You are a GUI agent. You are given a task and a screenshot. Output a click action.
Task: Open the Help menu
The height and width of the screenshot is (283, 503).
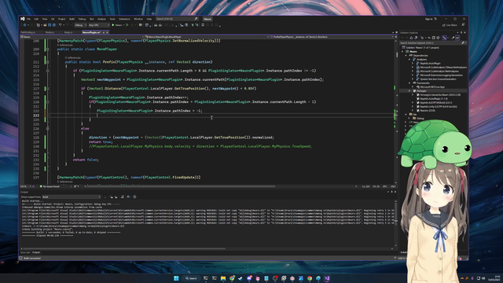[x=149, y=19]
